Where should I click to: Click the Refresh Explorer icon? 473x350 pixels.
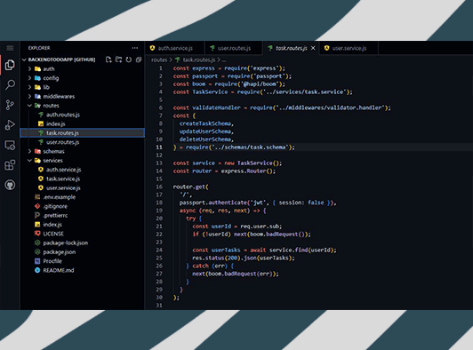click(129, 60)
